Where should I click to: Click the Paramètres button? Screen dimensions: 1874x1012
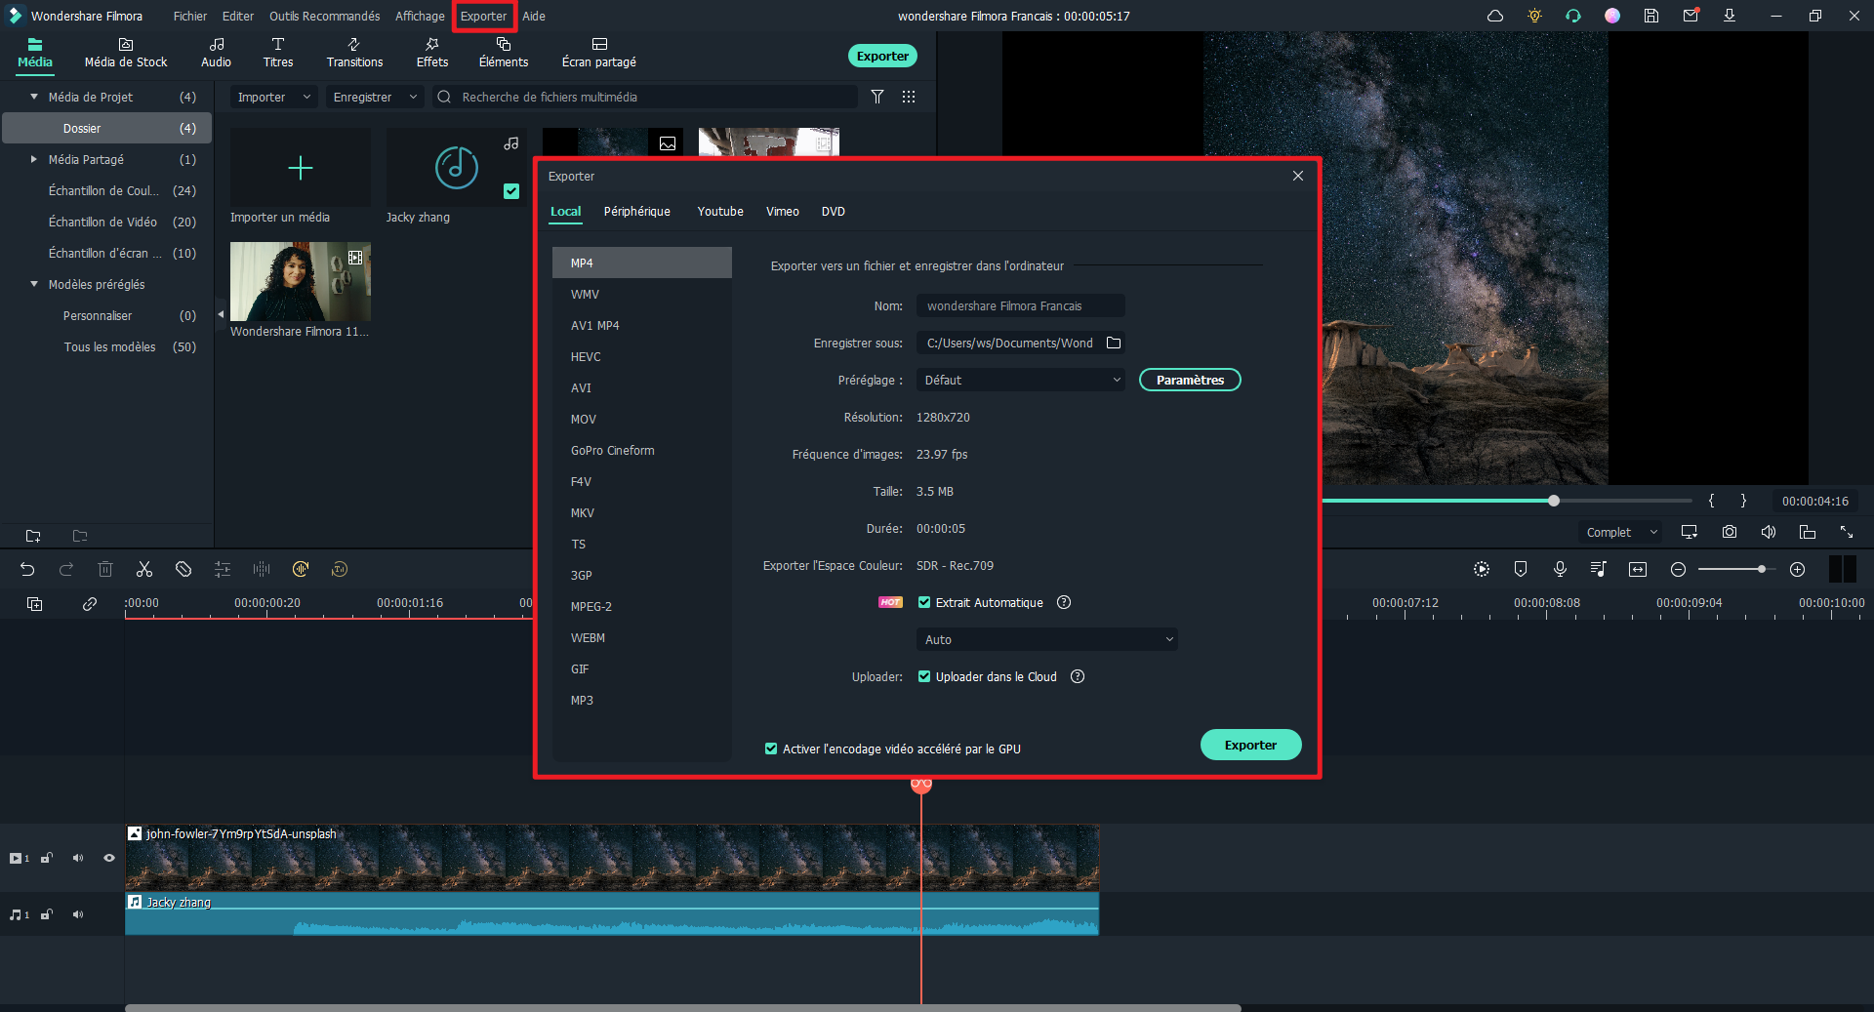click(1190, 380)
